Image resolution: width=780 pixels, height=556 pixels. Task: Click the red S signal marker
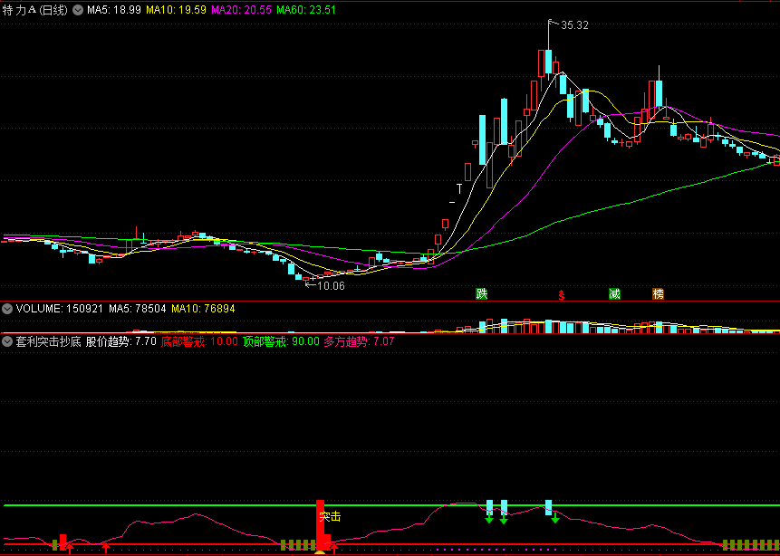561,295
